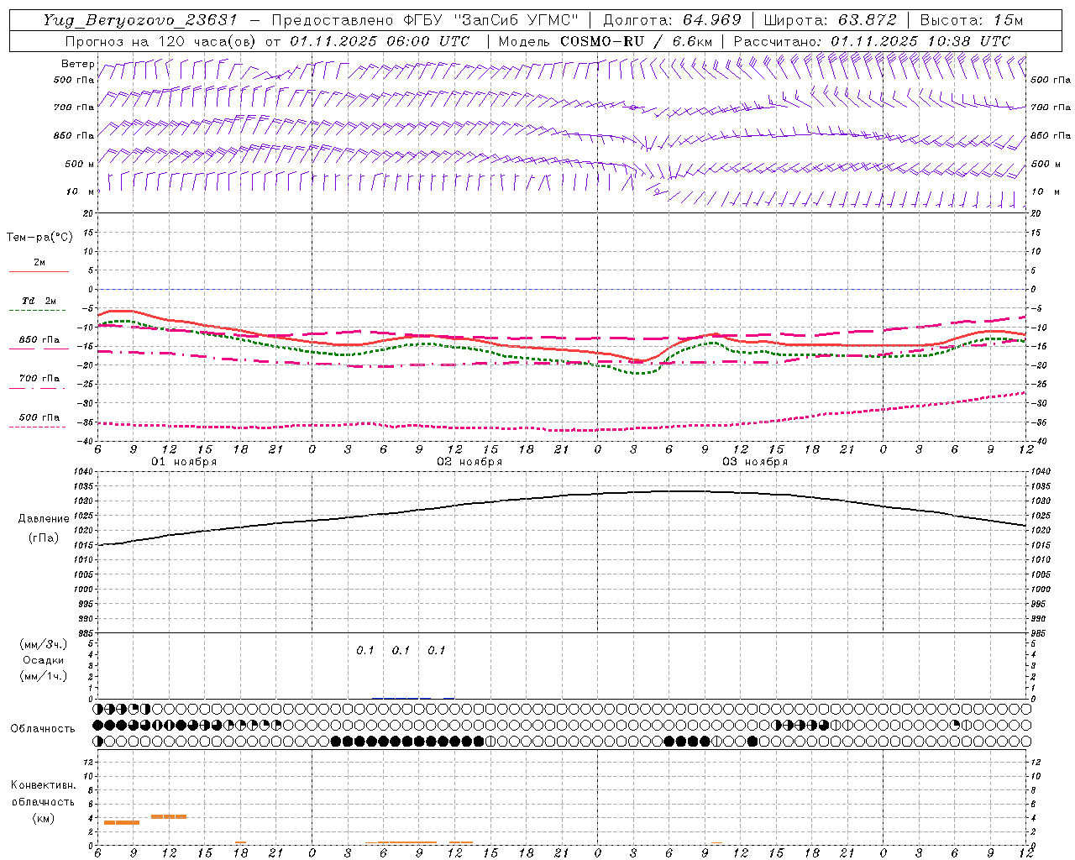1075x860 pixels.
Task: Click the Рассчитано: 01.11.2025 10:38 UTC timestamp
Action: click(x=872, y=41)
